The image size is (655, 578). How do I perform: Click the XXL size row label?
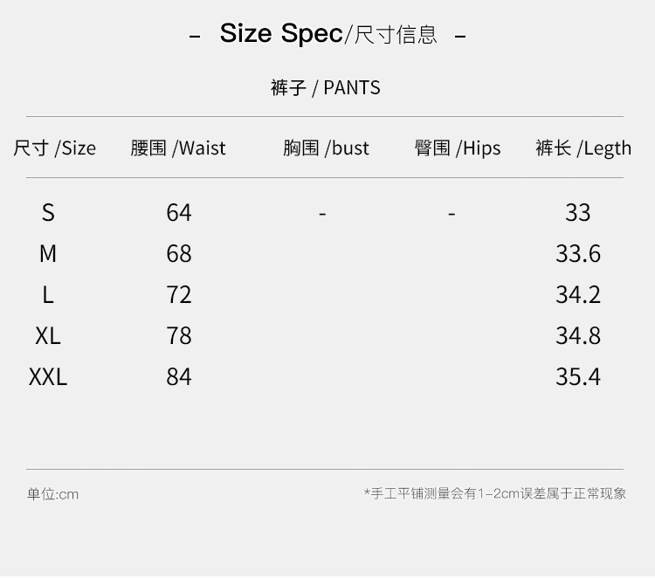[x=48, y=376]
